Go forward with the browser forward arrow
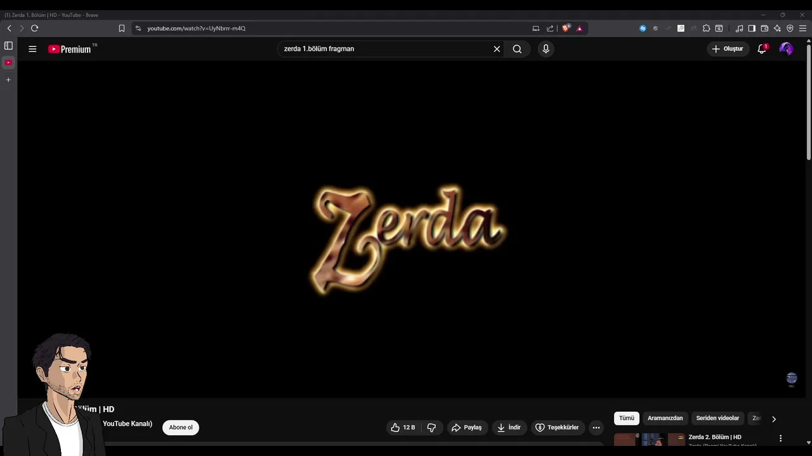This screenshot has height=456, width=812. point(22,28)
